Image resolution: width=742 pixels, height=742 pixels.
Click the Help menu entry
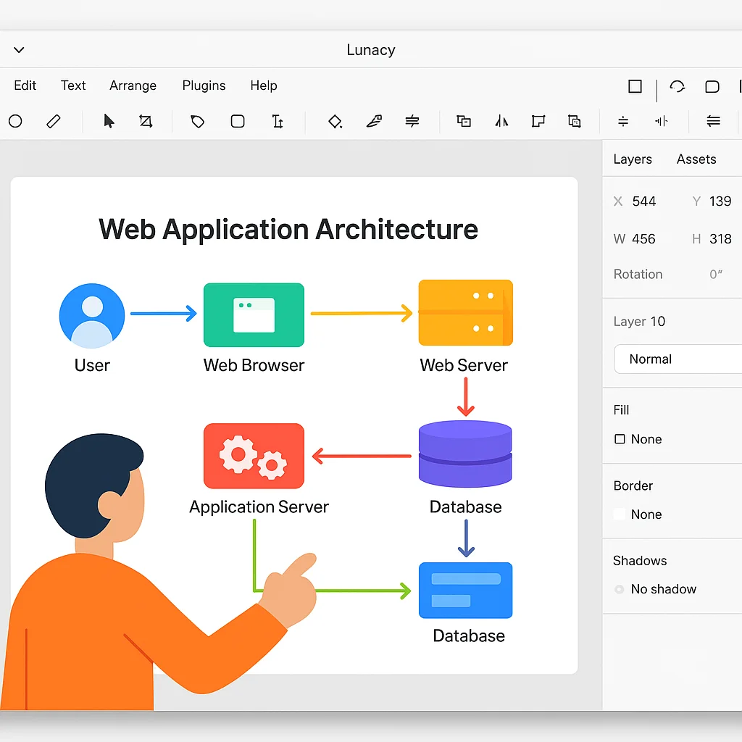(x=264, y=86)
